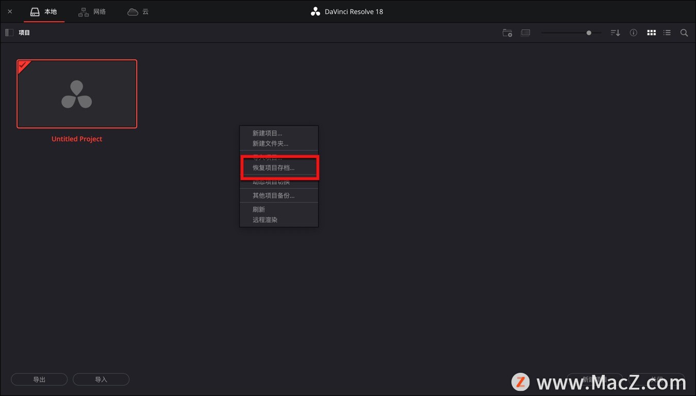Image resolution: width=696 pixels, height=396 pixels.
Task: Click 远程渲染 in the context menu
Action: [x=278, y=220]
